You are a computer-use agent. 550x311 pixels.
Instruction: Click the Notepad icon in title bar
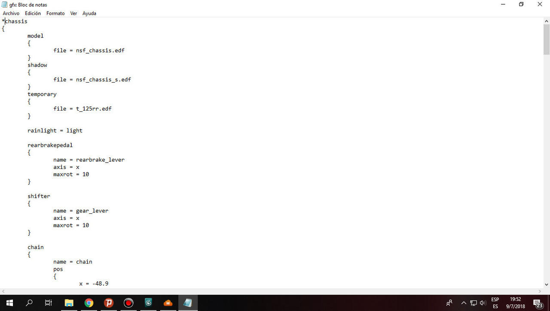click(x=4, y=4)
